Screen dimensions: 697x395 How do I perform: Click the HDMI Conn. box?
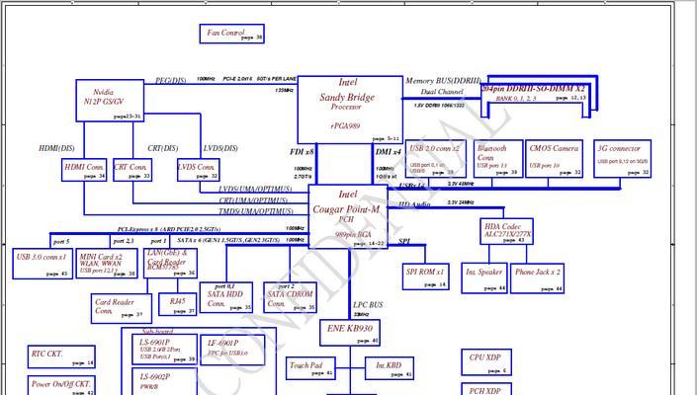84,170
